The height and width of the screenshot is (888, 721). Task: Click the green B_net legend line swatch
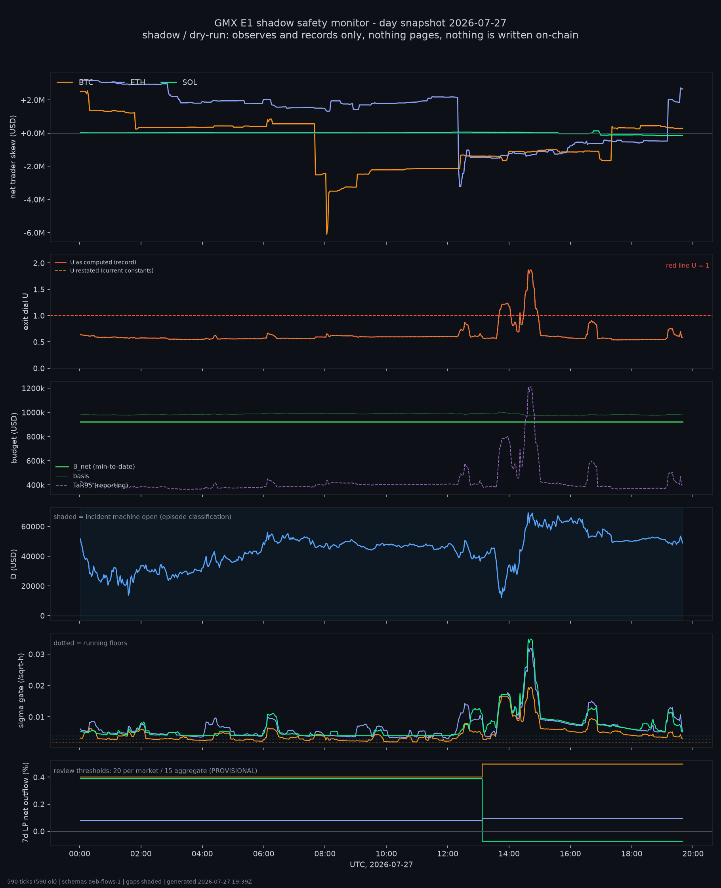(x=62, y=467)
